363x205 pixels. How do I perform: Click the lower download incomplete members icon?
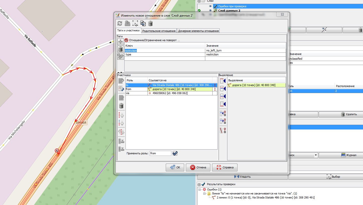[x=121, y=149]
